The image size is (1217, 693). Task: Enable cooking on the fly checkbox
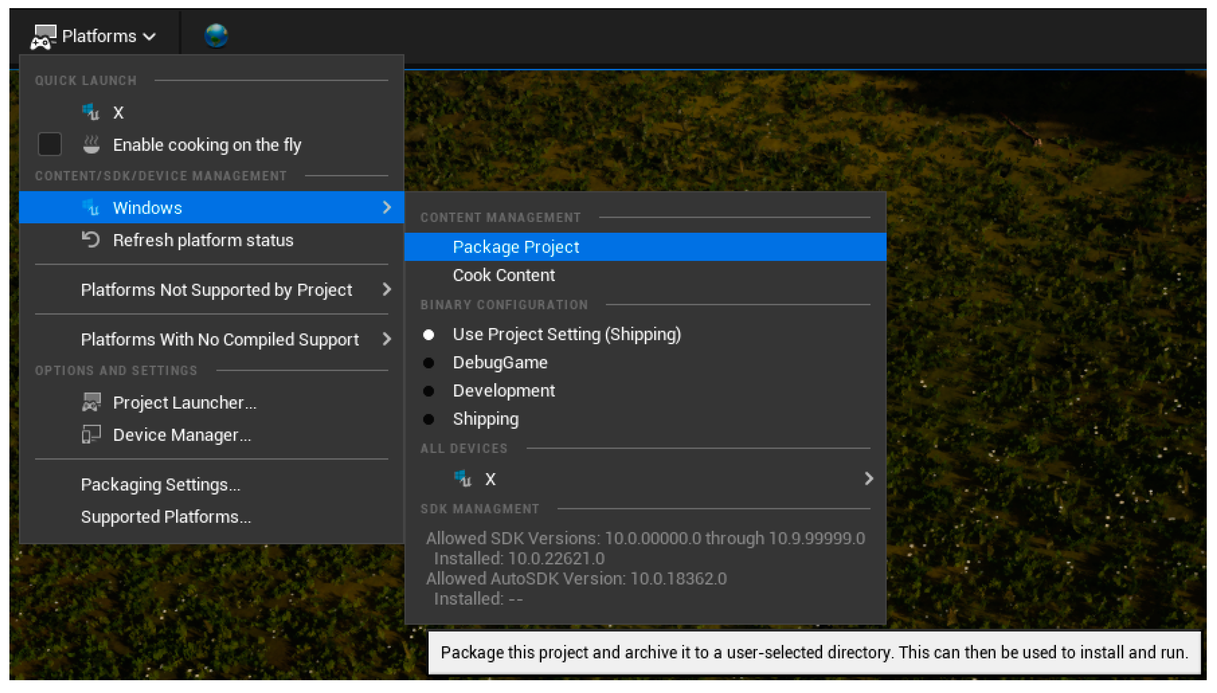point(50,145)
